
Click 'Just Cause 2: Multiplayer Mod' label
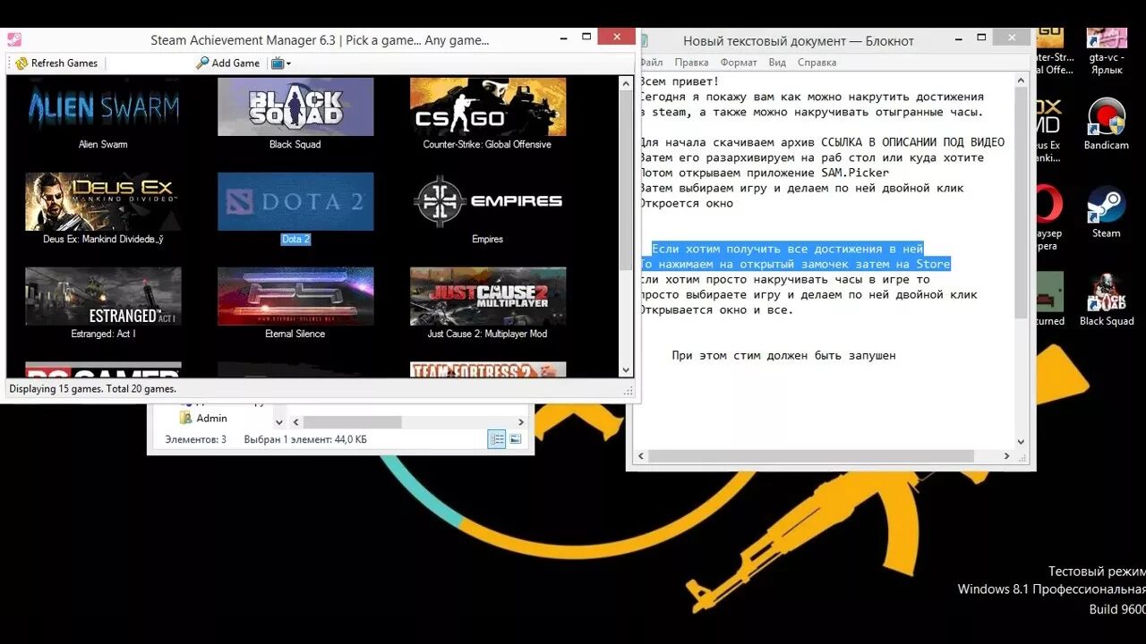(x=487, y=334)
